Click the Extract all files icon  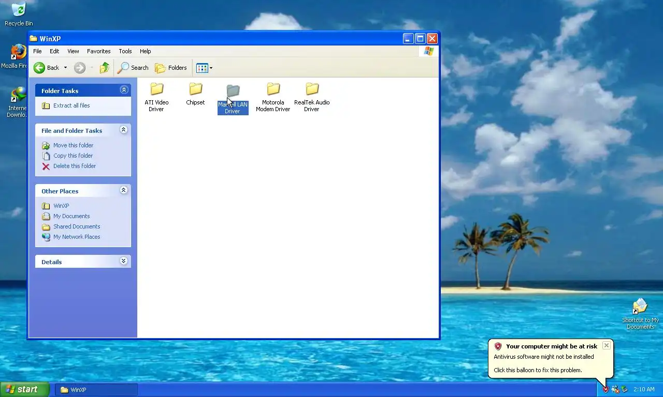pos(46,105)
